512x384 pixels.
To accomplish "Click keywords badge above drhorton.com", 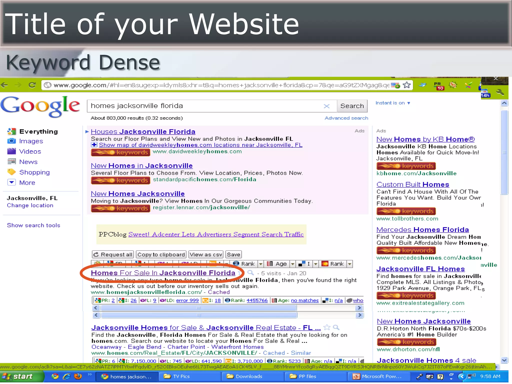I will pyautogui.click(x=406, y=342).
